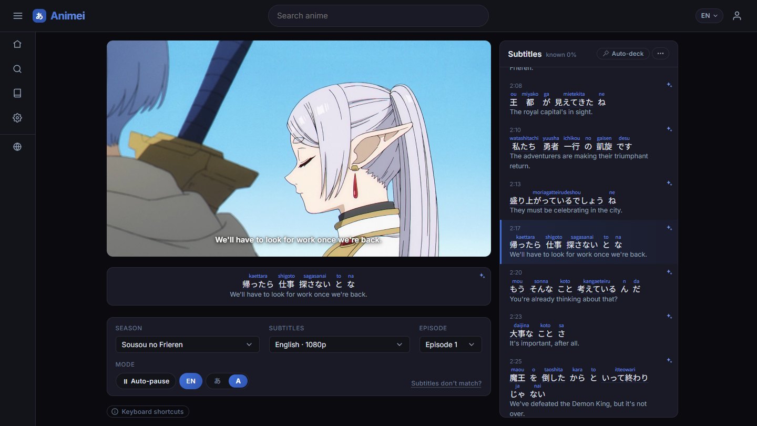Open the EN language selector in header

coord(709,16)
